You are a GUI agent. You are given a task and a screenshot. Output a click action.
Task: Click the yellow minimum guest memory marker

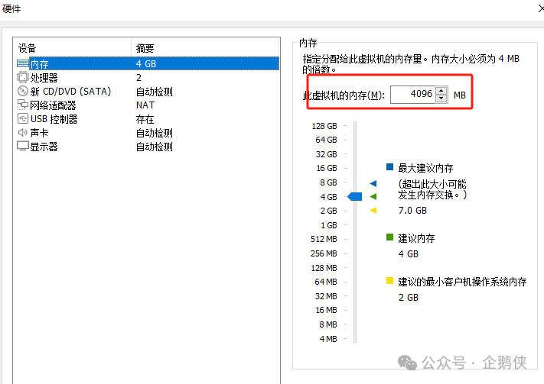[x=373, y=210]
